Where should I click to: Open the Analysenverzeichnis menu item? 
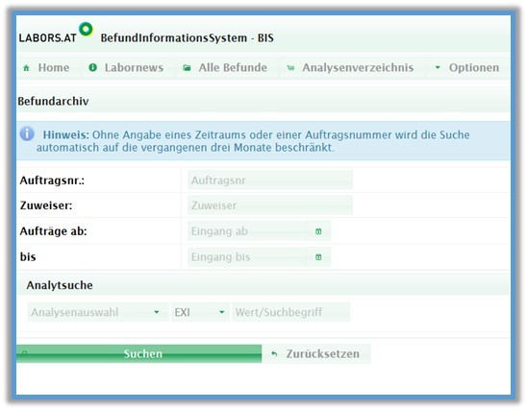point(350,68)
